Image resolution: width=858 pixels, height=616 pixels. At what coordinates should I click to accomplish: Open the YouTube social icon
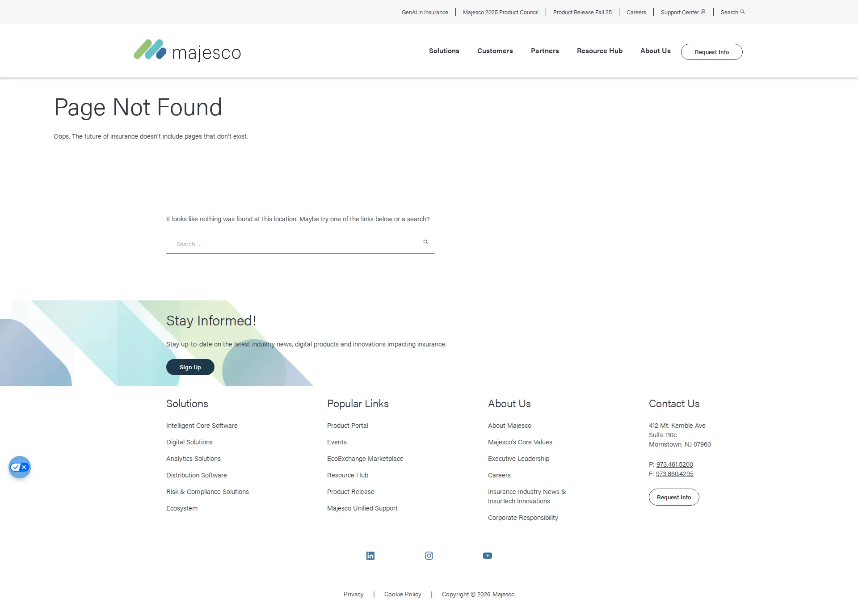[x=488, y=556]
